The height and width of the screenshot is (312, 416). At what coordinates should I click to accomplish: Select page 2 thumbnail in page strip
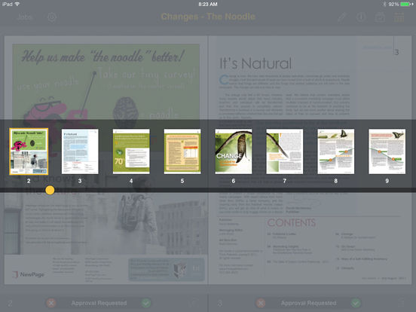tap(29, 151)
